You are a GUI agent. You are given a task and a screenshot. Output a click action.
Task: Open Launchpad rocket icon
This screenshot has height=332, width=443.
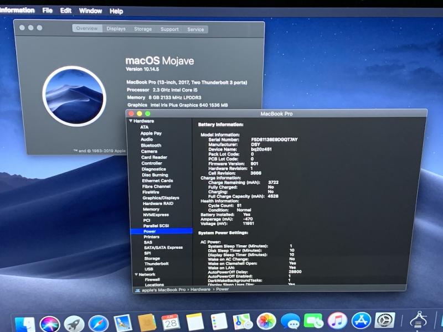(74, 324)
